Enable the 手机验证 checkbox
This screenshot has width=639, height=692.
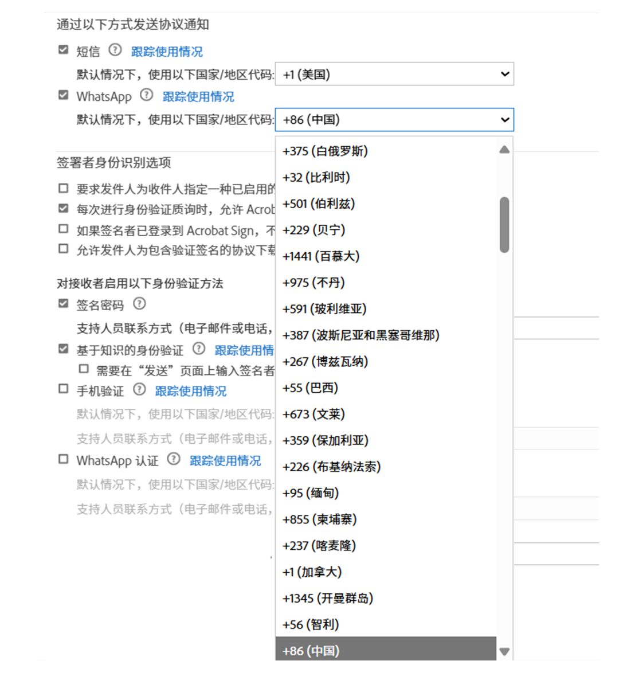click(64, 389)
